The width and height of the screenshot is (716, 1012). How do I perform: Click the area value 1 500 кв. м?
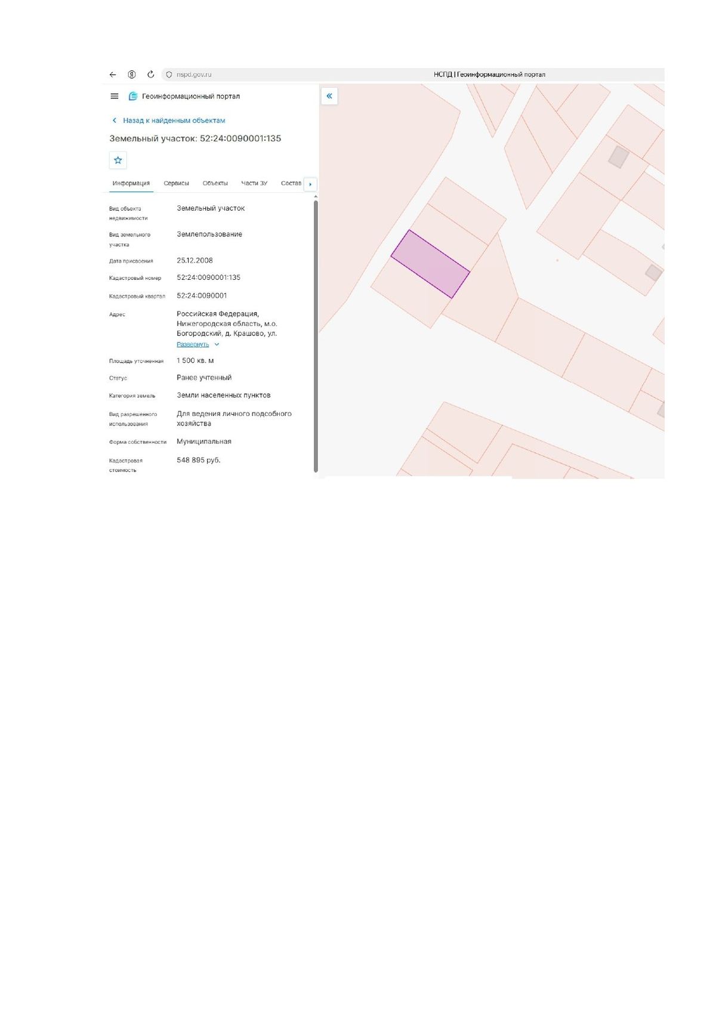195,360
